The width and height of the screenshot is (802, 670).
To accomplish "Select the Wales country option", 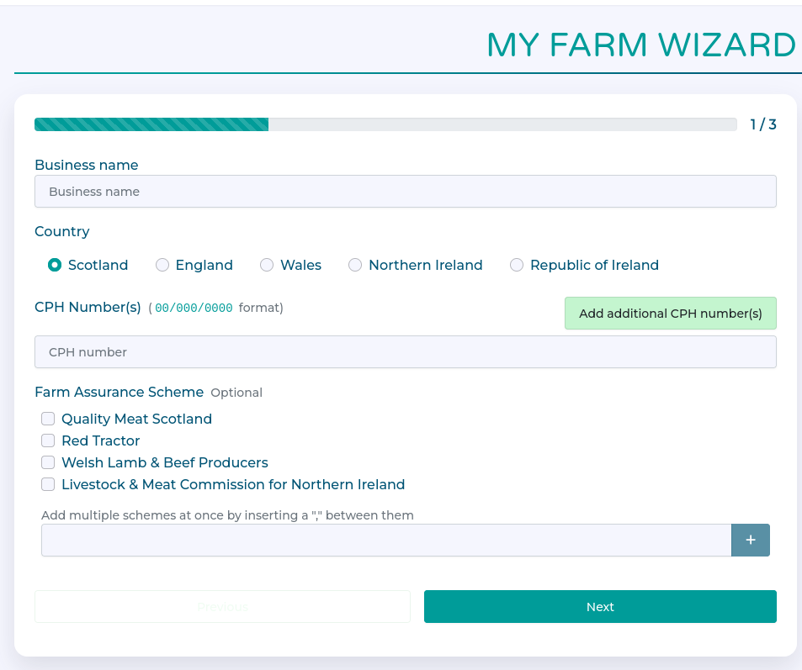I will click(x=267, y=265).
